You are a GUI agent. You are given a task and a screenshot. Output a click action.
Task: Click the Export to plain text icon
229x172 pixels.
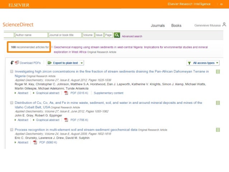(x=50, y=63)
